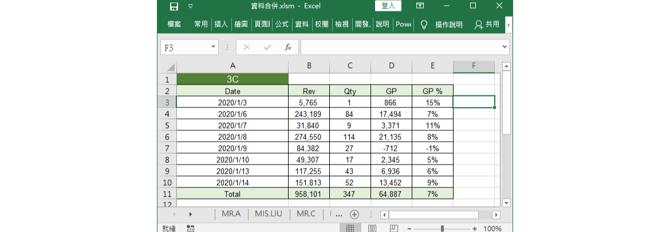Click the lightbulb Tell Me icon
The image size is (670, 232).
point(424,25)
